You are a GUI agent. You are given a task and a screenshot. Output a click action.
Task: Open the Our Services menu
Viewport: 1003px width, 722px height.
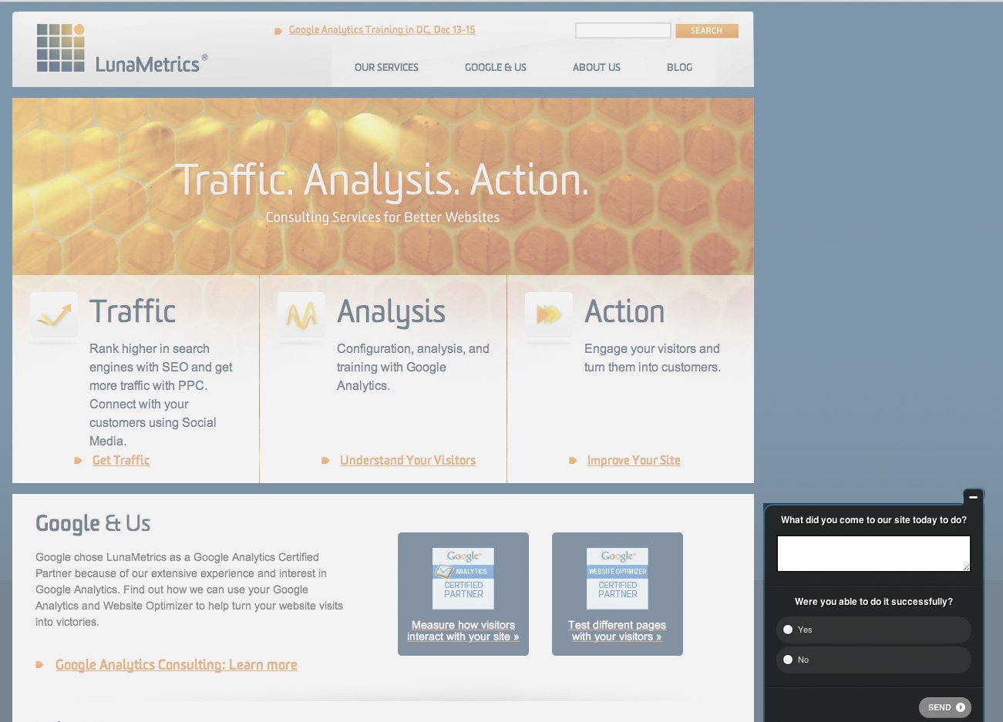(x=386, y=68)
